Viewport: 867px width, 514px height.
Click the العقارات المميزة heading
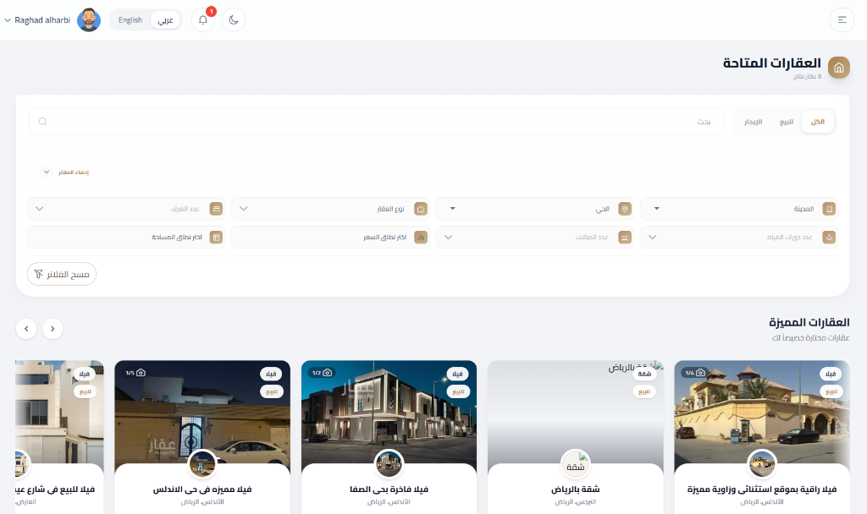[x=809, y=322]
